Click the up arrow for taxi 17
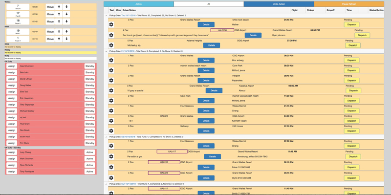 point(59,14)
